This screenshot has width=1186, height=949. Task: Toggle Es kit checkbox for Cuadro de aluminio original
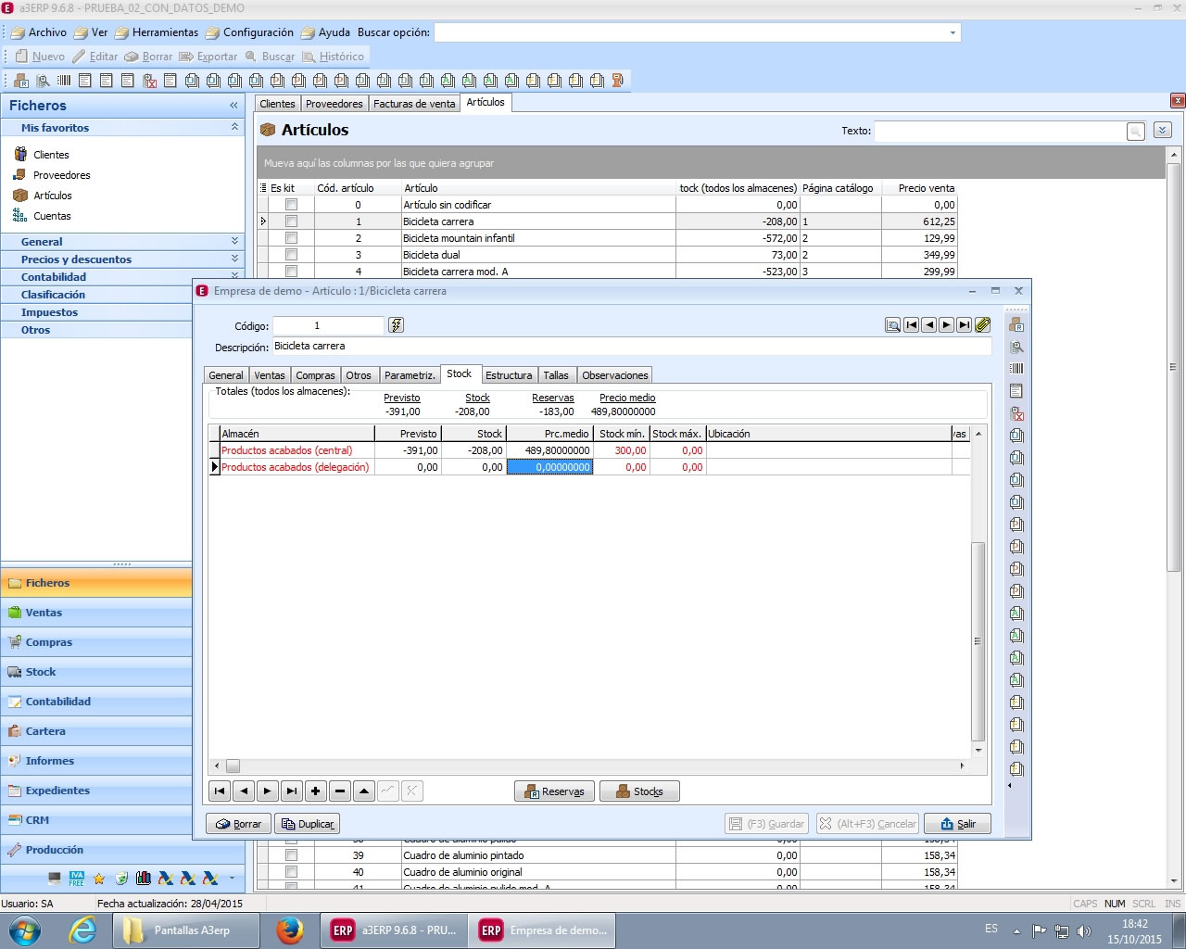(x=292, y=872)
